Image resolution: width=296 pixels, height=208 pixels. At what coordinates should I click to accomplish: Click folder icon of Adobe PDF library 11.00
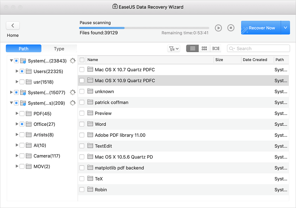click(90, 135)
